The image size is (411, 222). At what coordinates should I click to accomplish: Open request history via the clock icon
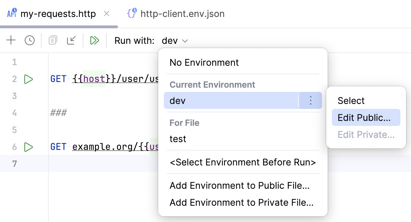[x=29, y=40]
